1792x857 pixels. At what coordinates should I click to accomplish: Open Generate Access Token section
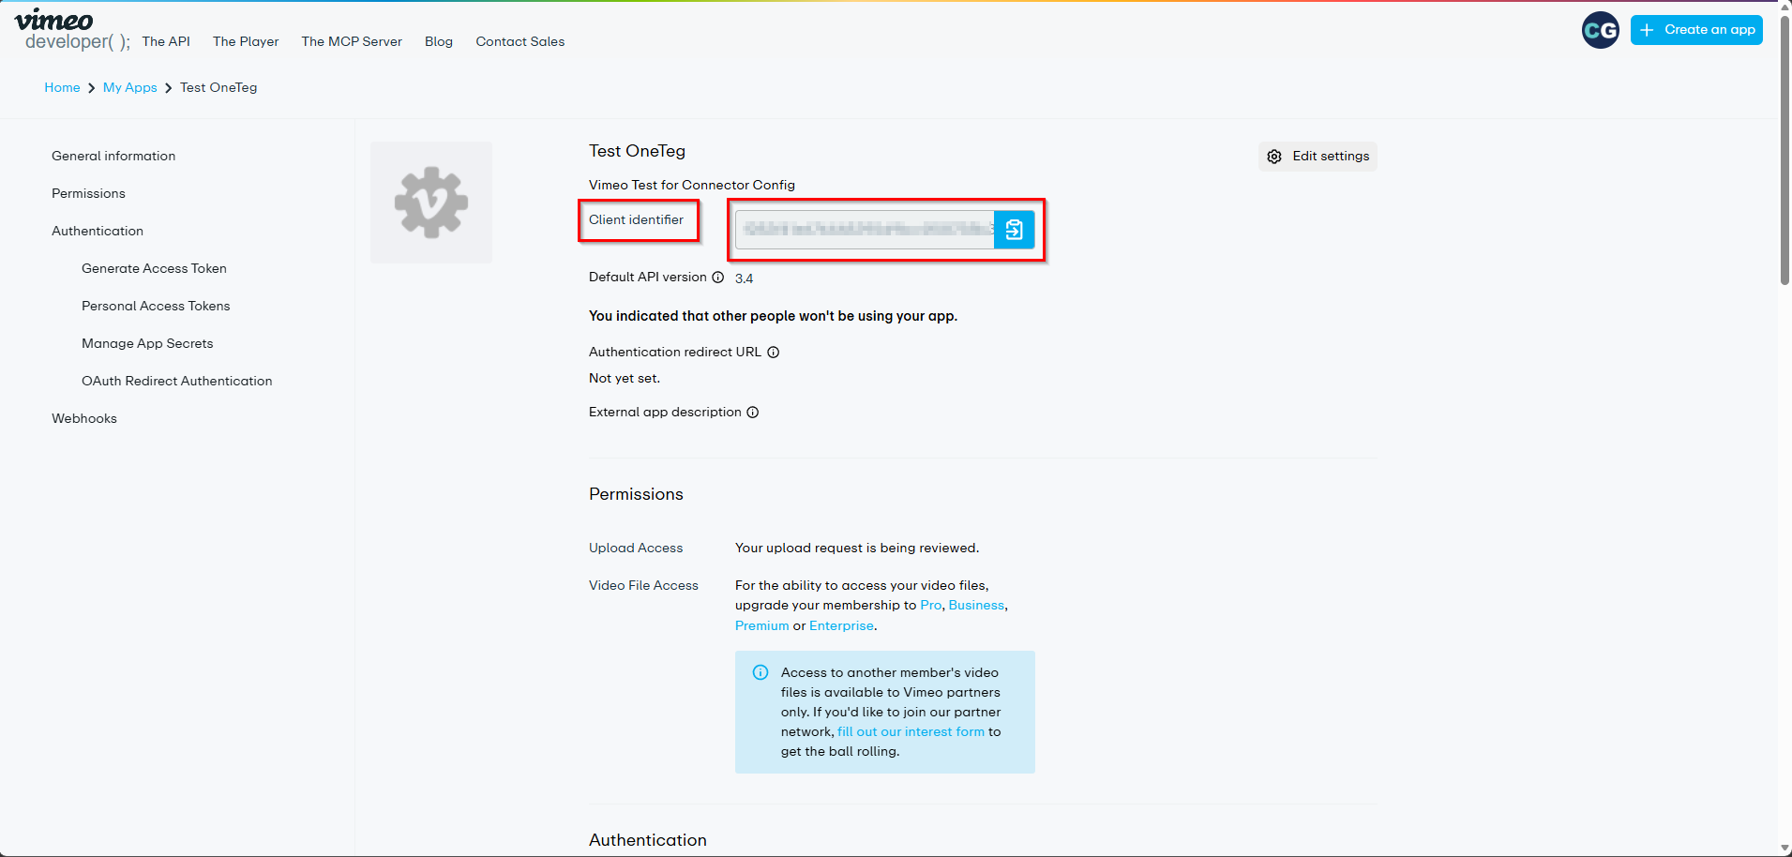pos(154,268)
